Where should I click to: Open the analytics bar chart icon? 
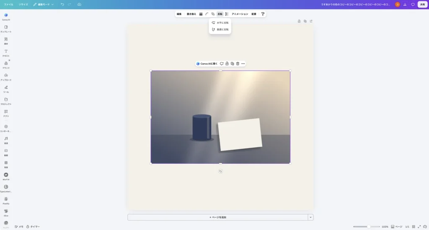pos(405,4)
